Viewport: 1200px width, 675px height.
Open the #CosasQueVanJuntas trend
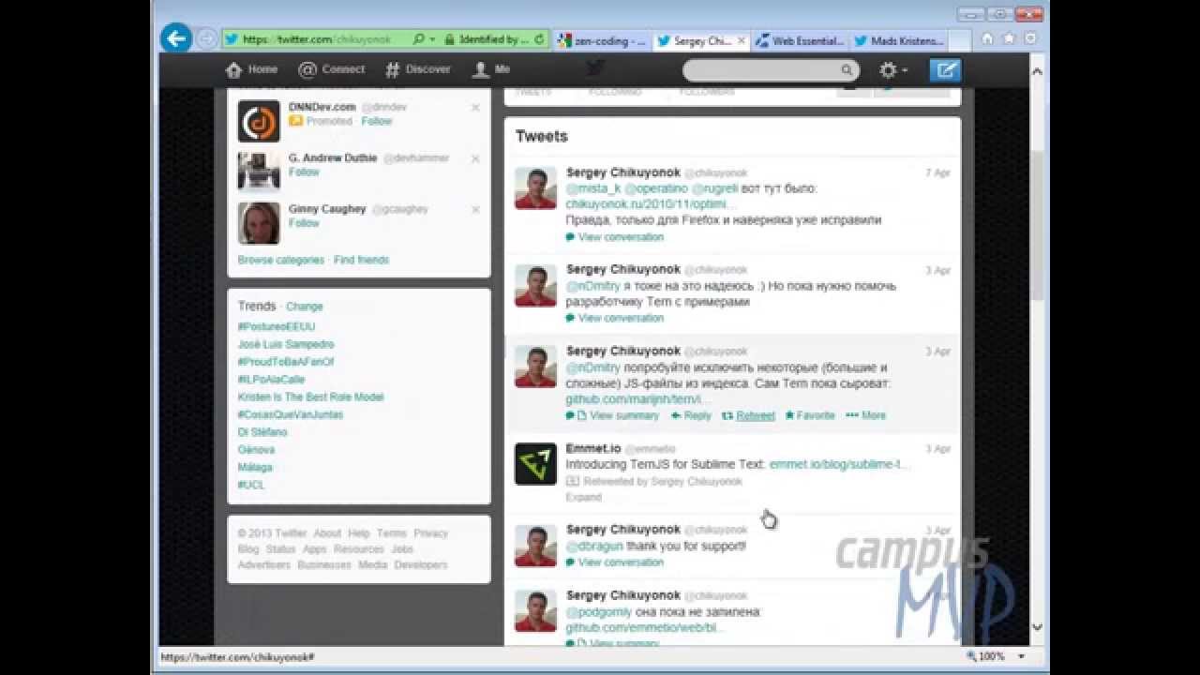(291, 414)
